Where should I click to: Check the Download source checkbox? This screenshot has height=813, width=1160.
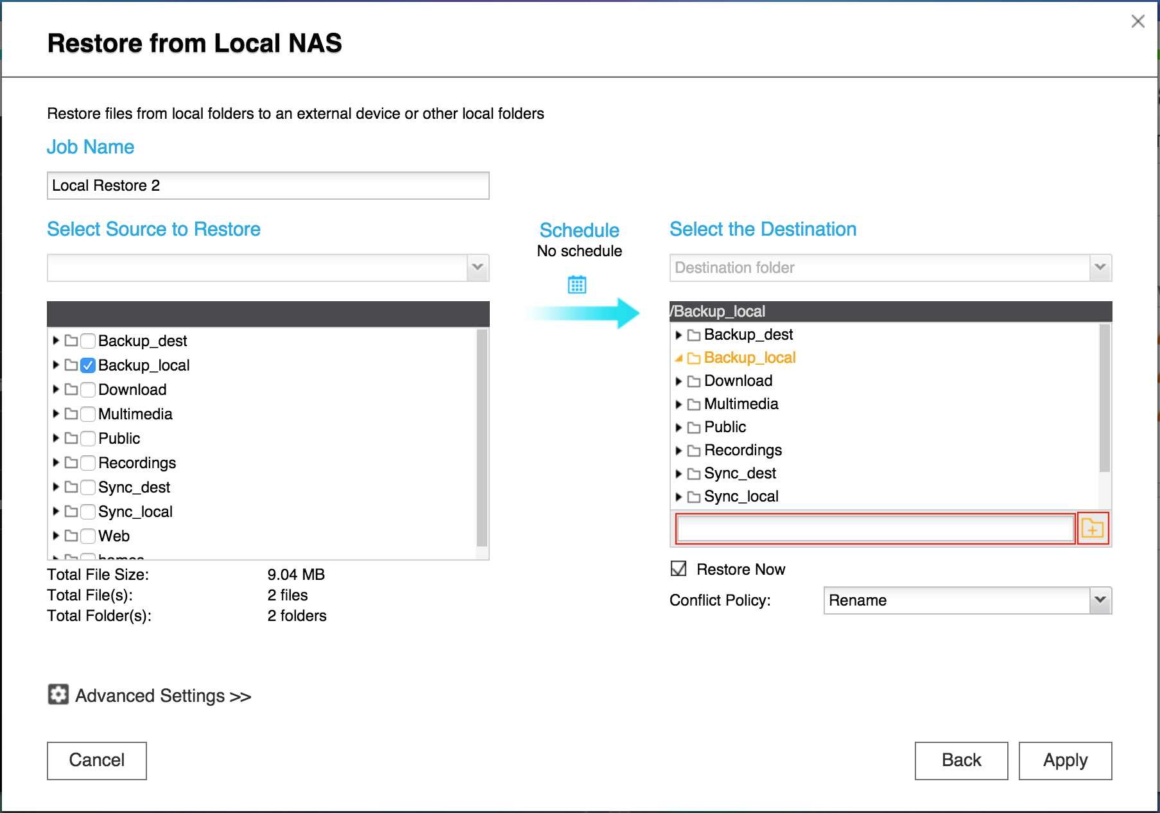(88, 389)
